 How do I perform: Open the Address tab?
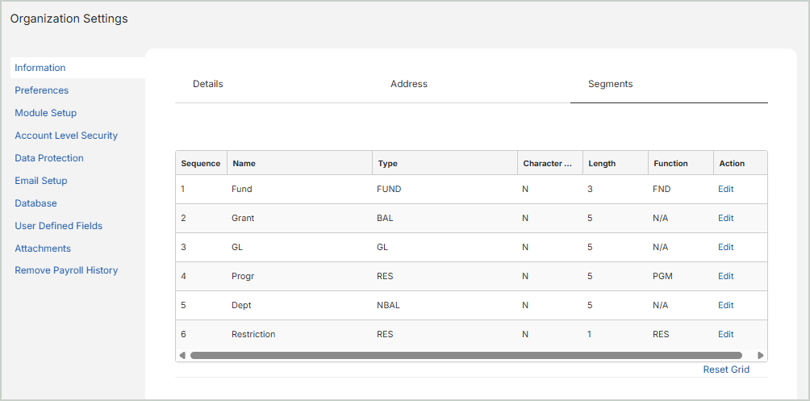point(408,84)
